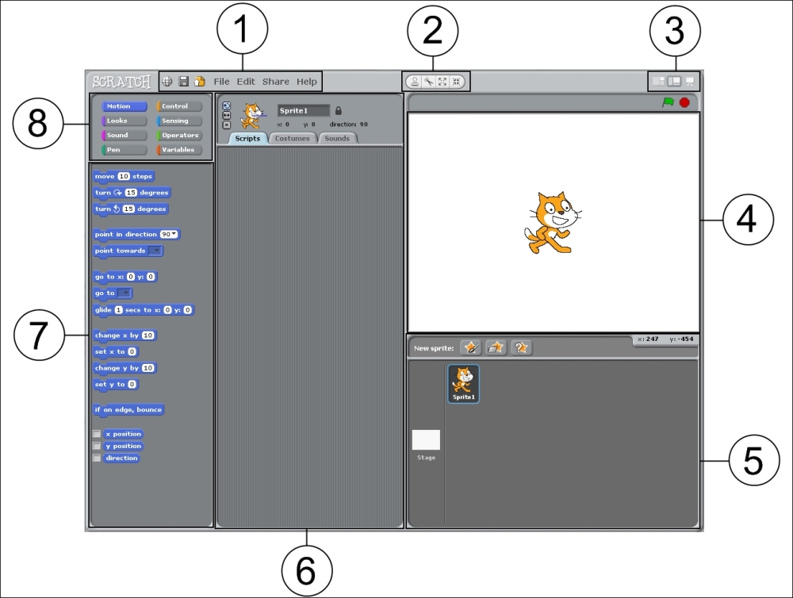
Task: Click the turn counterclockwise 15 degrees block
Action: [x=131, y=209]
